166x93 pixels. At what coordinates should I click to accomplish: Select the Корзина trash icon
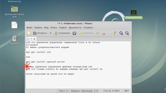pyautogui.click(x=15, y=40)
